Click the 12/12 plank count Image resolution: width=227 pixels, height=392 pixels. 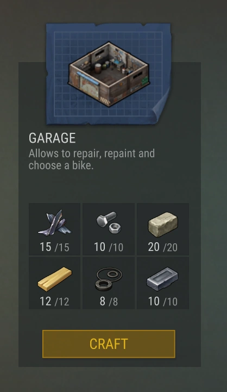55,301
